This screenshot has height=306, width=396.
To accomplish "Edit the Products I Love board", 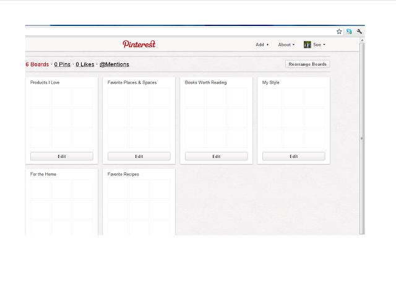I will pyautogui.click(x=62, y=156).
